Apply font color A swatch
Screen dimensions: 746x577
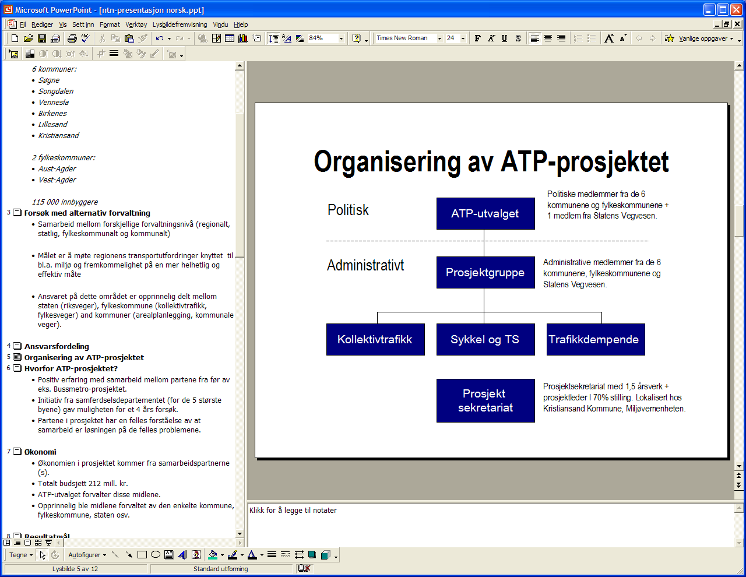(x=252, y=555)
